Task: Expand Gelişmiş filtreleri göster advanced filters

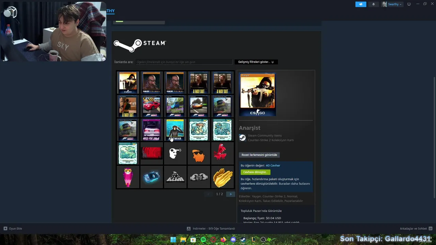Action: 256,62
